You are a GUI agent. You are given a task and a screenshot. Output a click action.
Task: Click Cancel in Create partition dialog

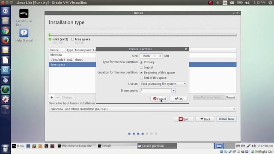159,99
